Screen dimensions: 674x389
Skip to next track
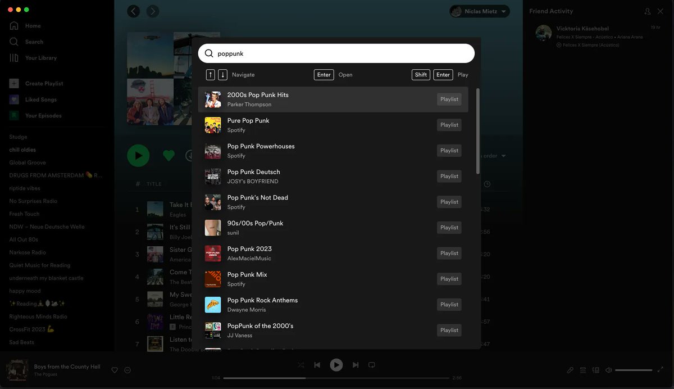coord(356,365)
